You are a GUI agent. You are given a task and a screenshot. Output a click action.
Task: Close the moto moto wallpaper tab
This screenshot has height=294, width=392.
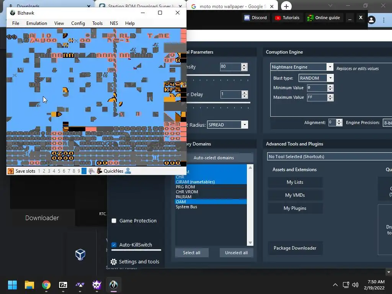pyautogui.click(x=272, y=7)
